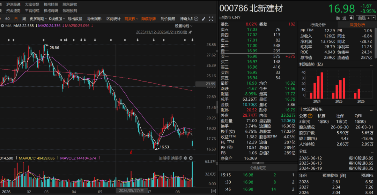The image size is (377, 195).
Task: Switch to the 深度分析 tab
Action: pos(357,25)
